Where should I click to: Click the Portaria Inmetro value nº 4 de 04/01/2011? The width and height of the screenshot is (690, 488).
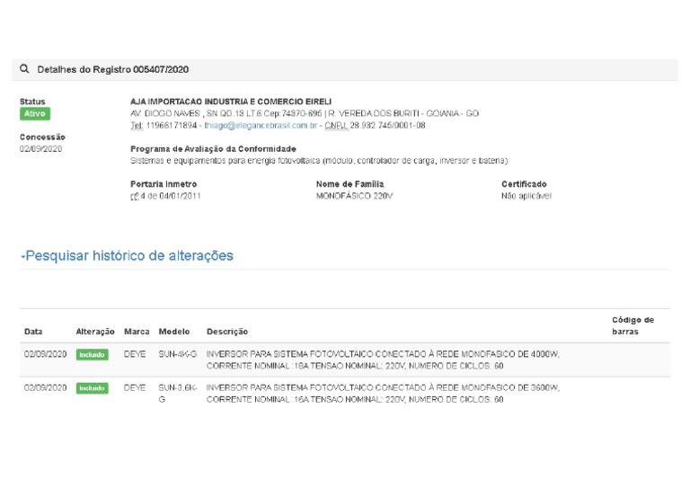click(x=165, y=196)
